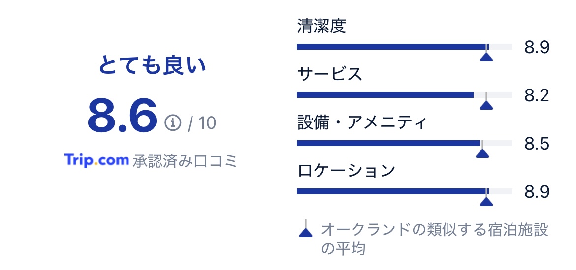576x270 pixels.
Task: Click the ロケーション rating bar
Action: point(405,191)
